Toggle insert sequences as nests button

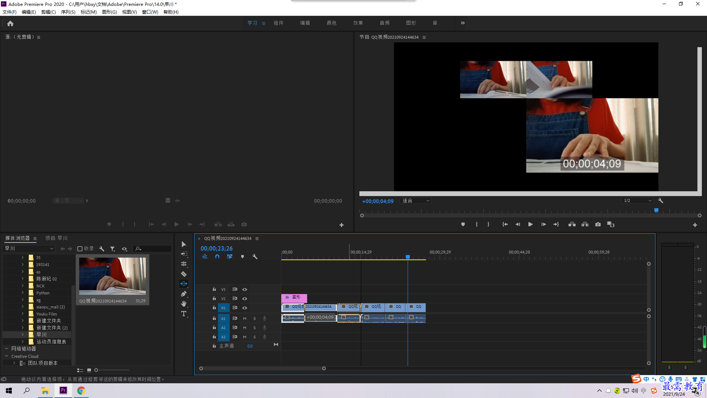click(x=205, y=256)
